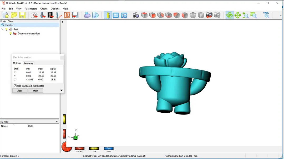Select the Part item in Project Tree
The height and width of the screenshot is (159, 284).
point(16,29)
